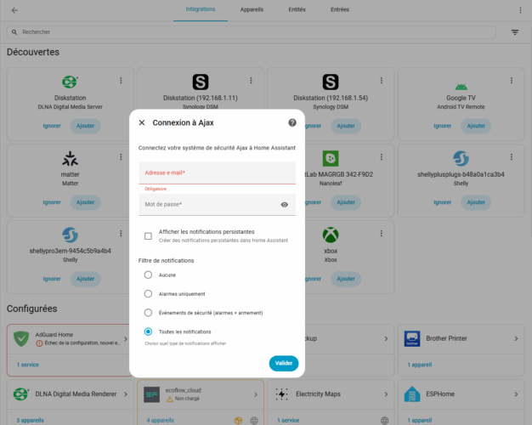Open menu on matter card
532x425 pixels.
point(121,157)
